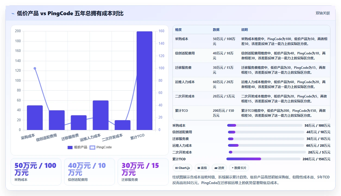This screenshot has width=341, height=196.
Task: Select the 累计TCO table row label
Action: [x=182, y=111]
